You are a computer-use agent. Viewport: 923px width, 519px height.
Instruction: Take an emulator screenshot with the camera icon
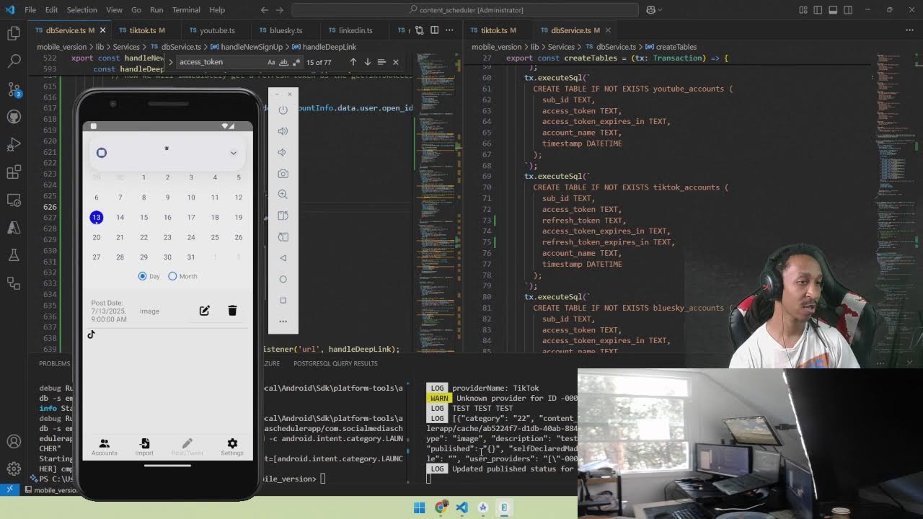click(x=283, y=173)
